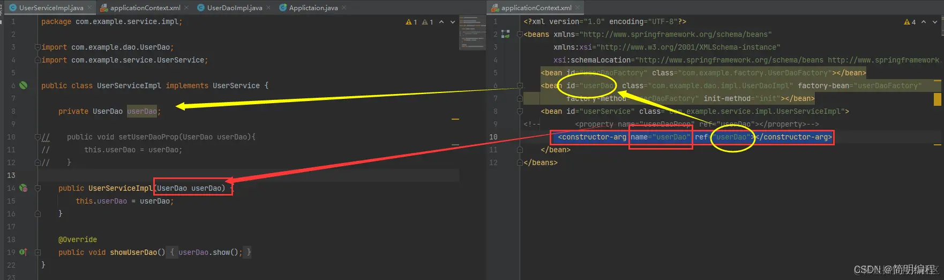944x280 pixels.
Task: Go to previous highlighted problem in XML editor
Action: pos(924,22)
